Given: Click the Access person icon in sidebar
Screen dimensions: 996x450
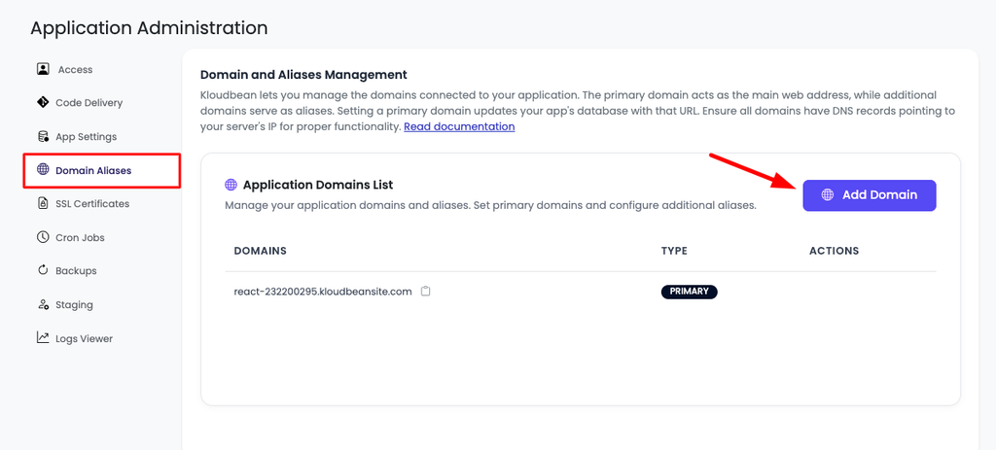Looking at the screenshot, I should (x=43, y=69).
